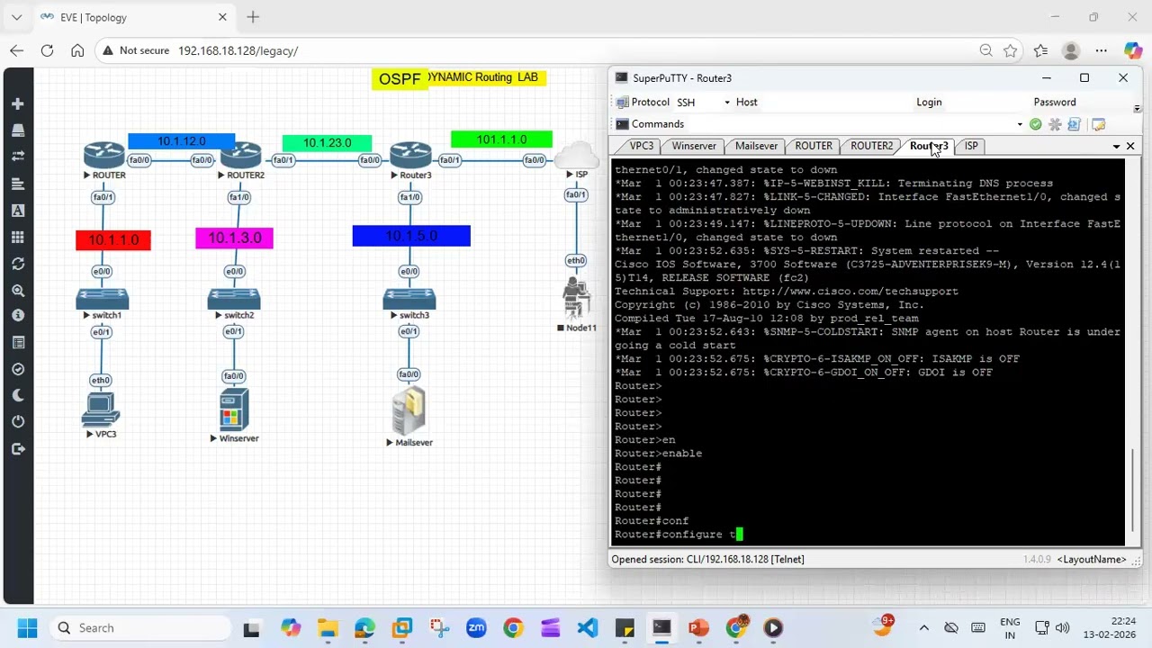Click the Host input field
This screenshot has height=648, width=1152.
837,103
